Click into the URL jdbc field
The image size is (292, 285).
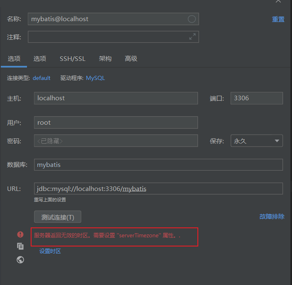click(158, 188)
